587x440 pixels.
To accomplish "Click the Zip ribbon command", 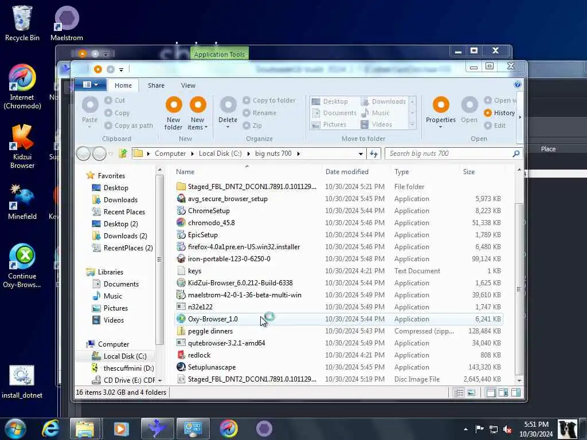I will [x=252, y=125].
